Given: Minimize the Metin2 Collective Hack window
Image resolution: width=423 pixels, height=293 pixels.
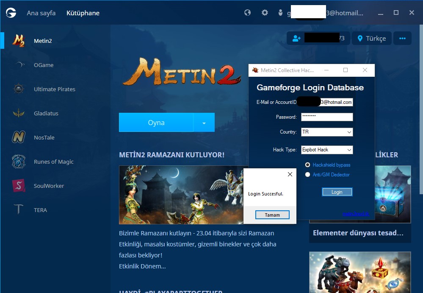Looking at the screenshot, I should click(x=326, y=70).
